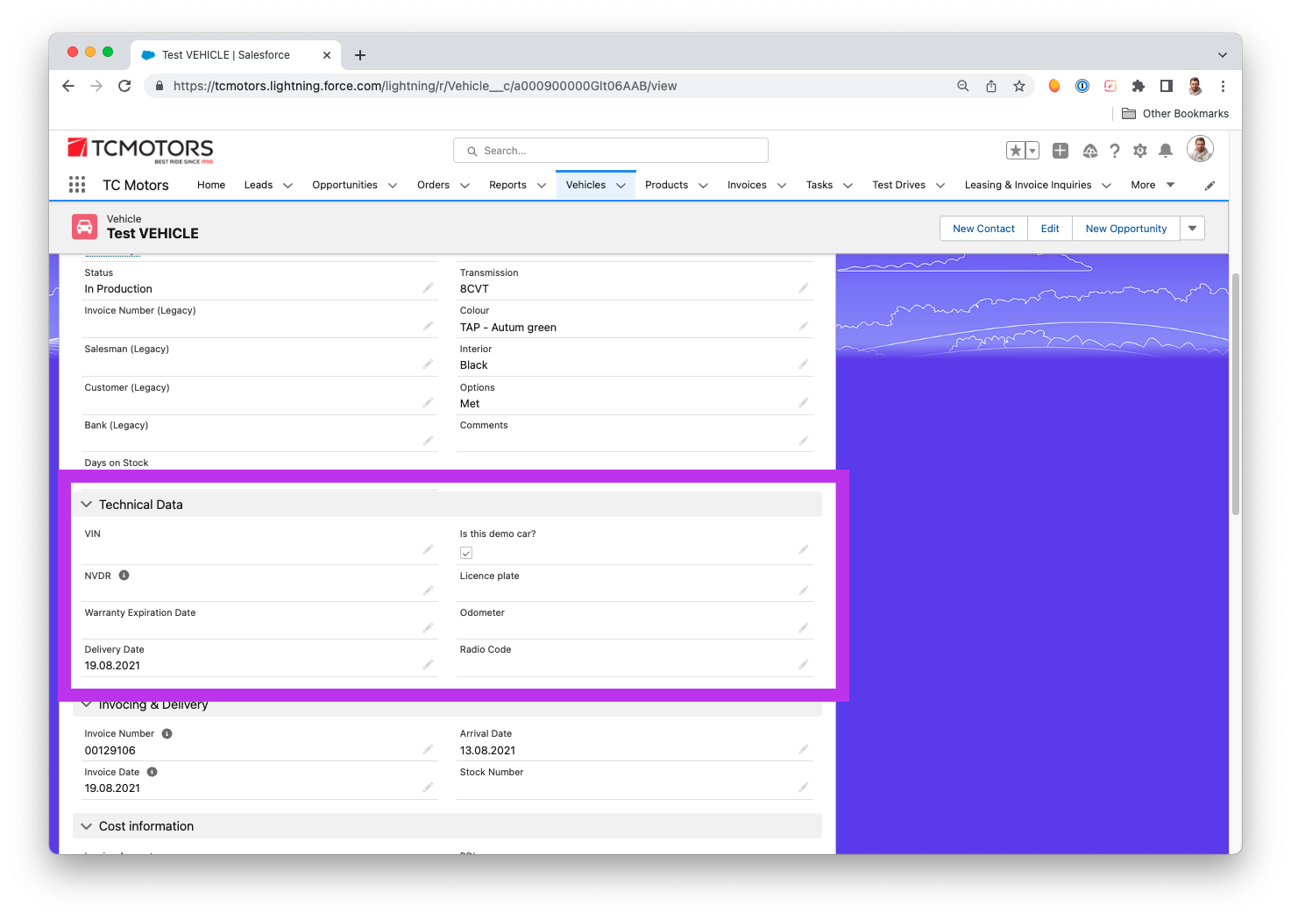The height and width of the screenshot is (919, 1291).
Task: Show the NVDR info tooltip icon
Action: (x=124, y=576)
